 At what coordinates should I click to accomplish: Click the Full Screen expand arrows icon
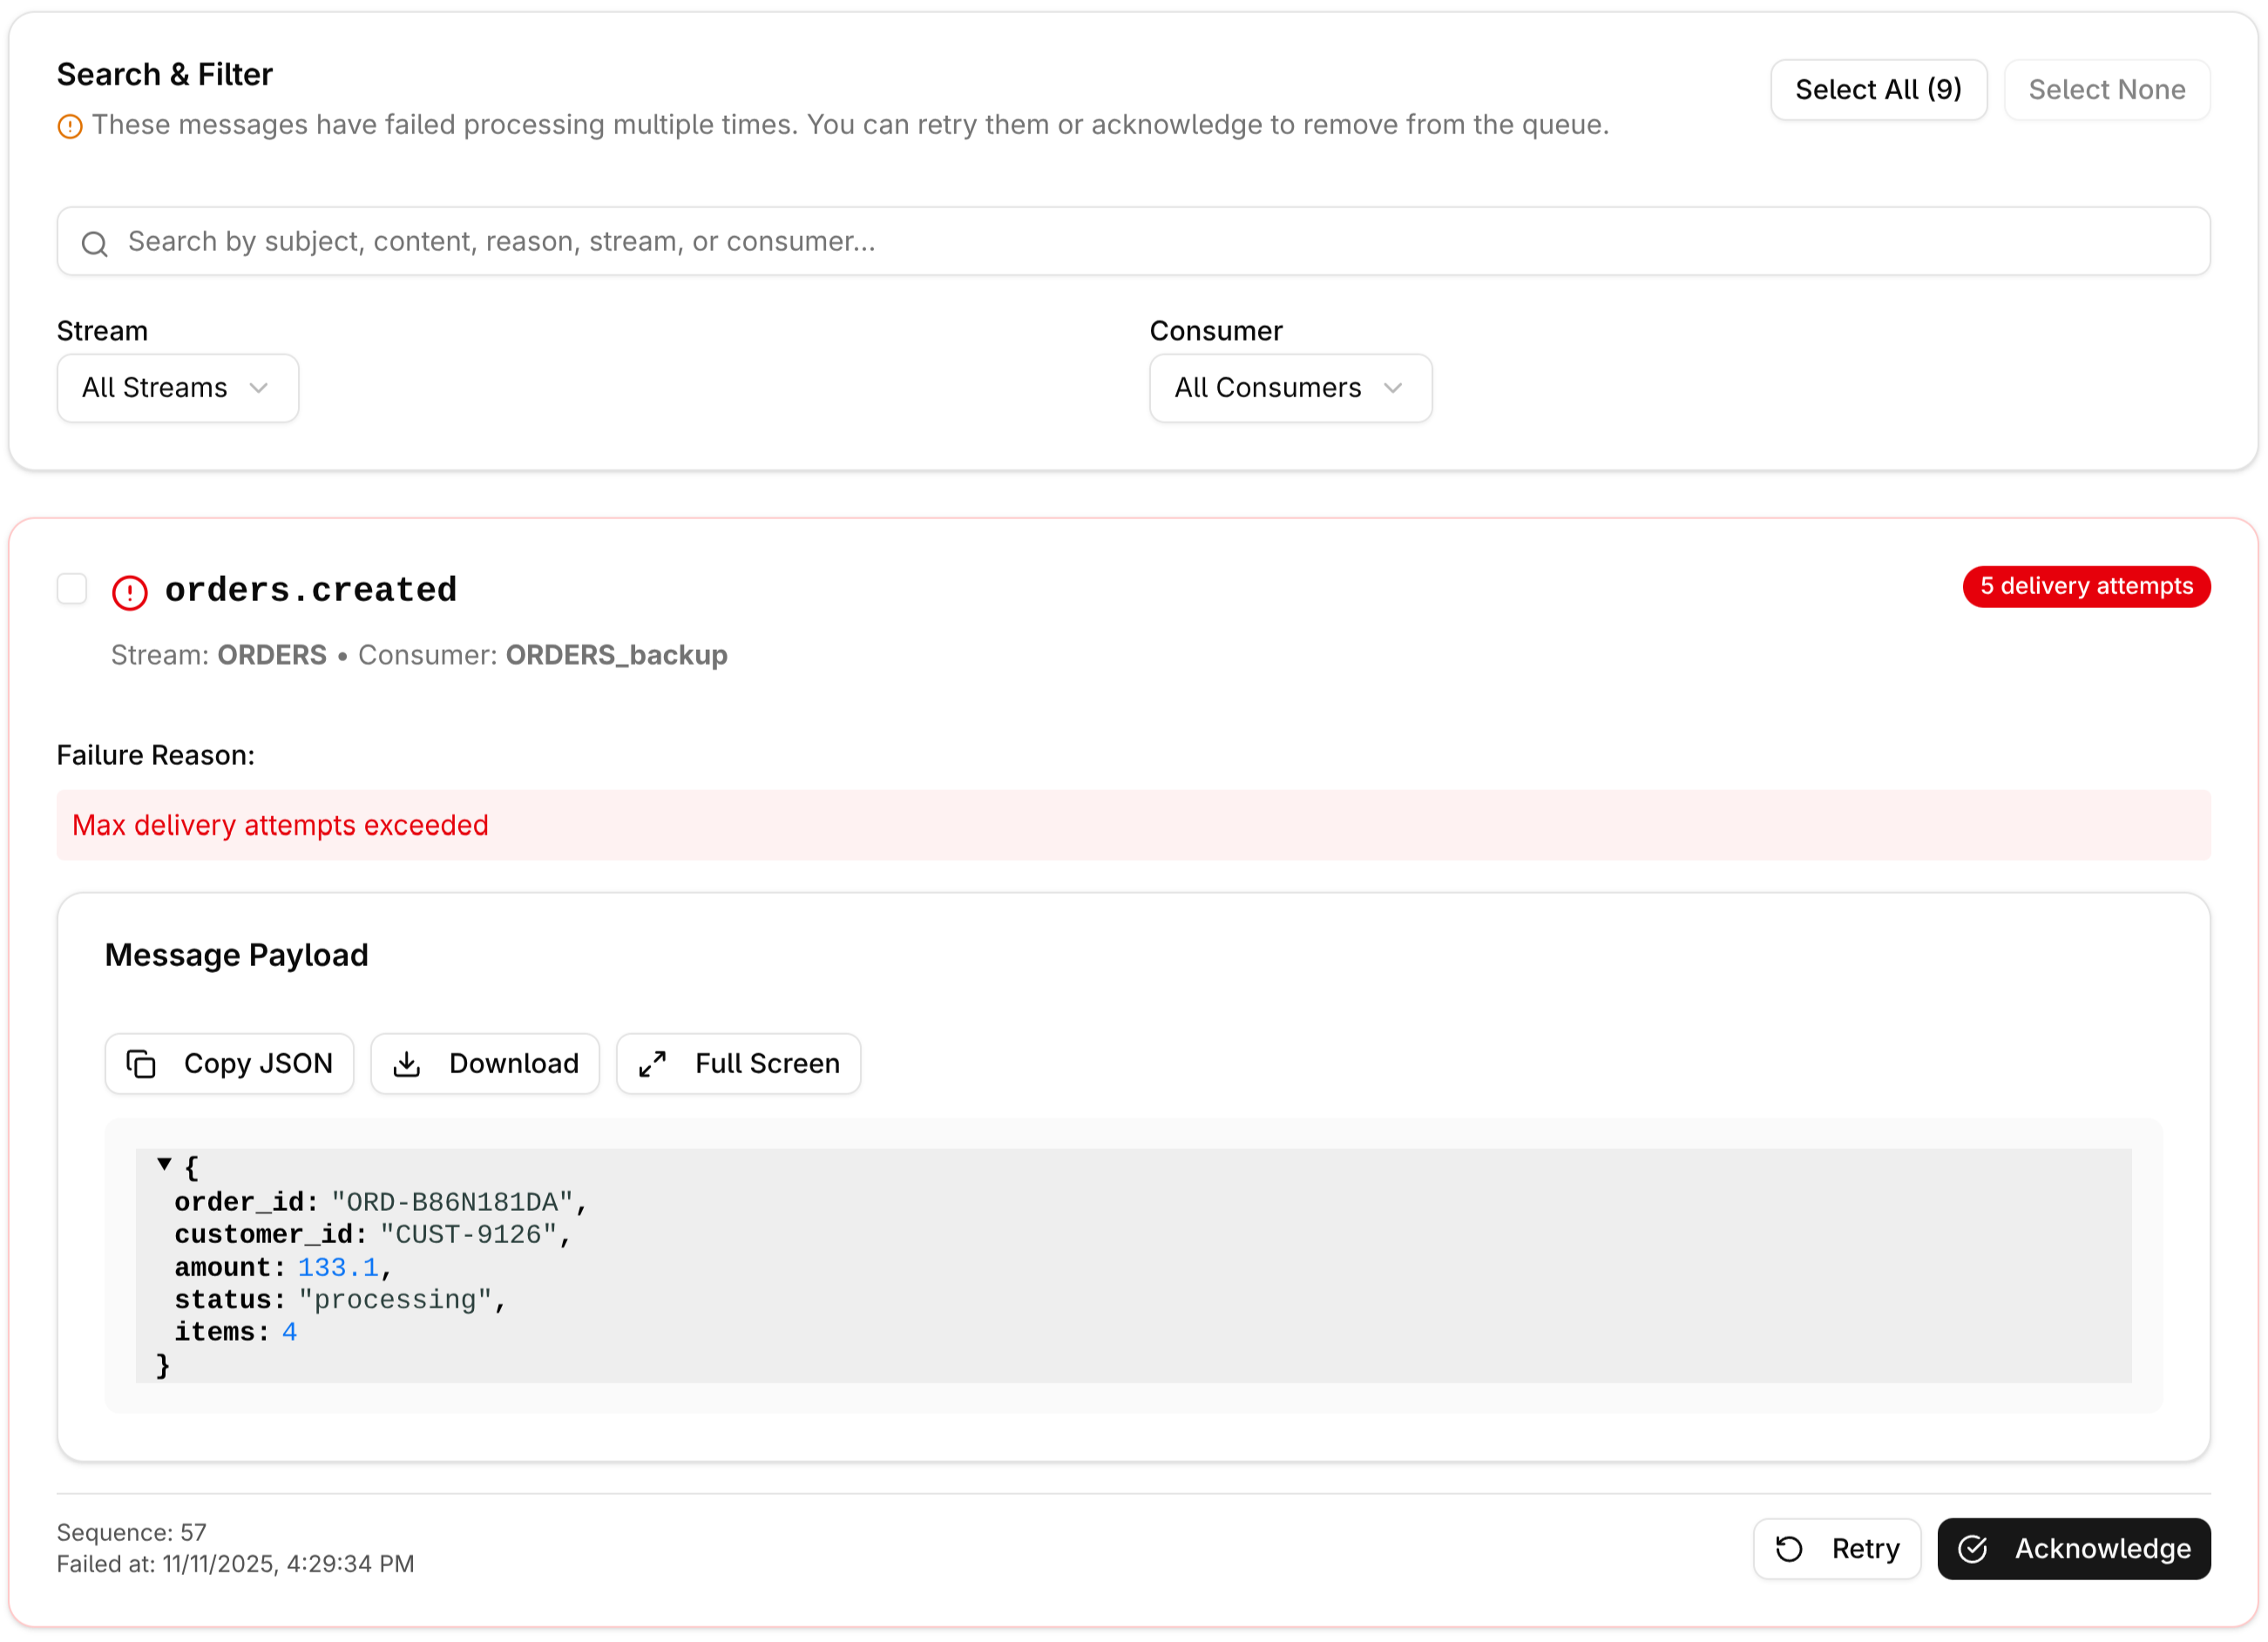click(x=652, y=1063)
